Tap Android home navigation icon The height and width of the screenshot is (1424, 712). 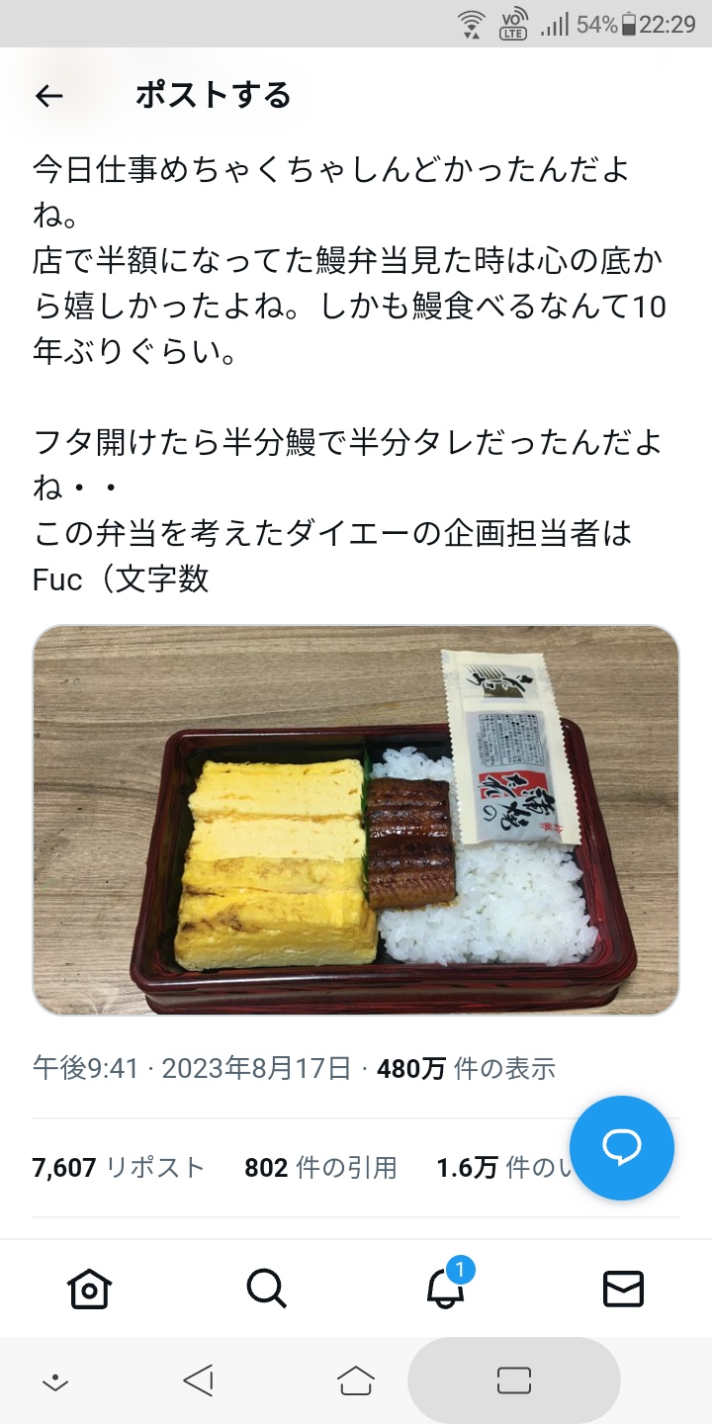356,1380
